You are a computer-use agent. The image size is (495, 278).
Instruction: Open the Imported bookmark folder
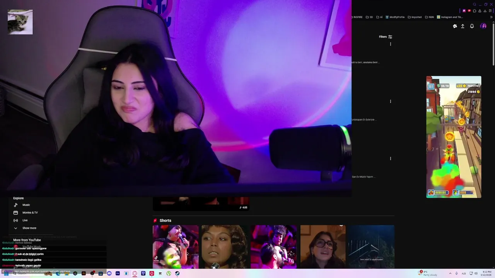[415, 17]
